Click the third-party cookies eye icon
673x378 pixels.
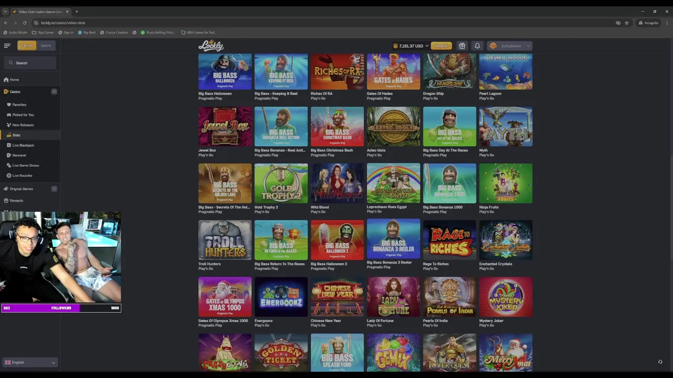618,23
